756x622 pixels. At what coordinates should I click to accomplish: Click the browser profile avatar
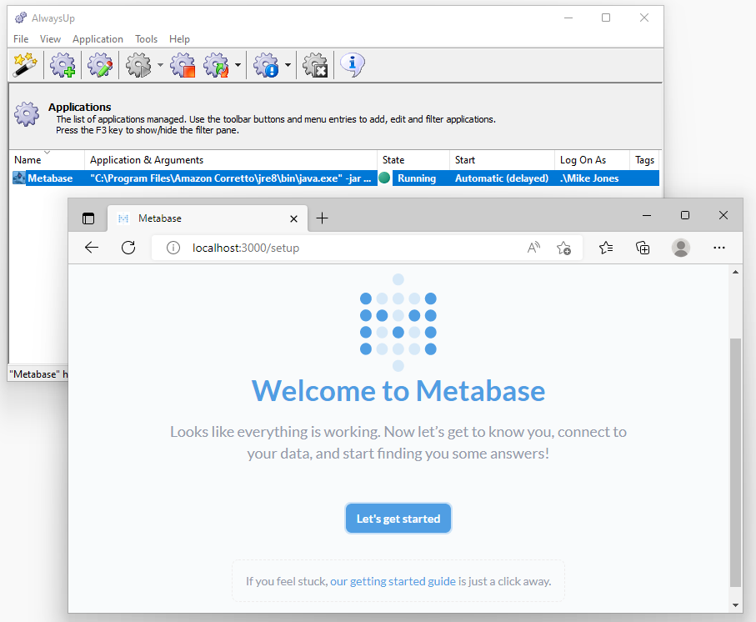pos(681,248)
